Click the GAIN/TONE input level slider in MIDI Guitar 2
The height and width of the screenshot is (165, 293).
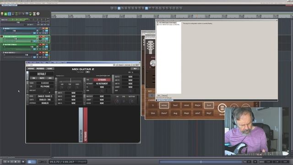pos(70,81)
